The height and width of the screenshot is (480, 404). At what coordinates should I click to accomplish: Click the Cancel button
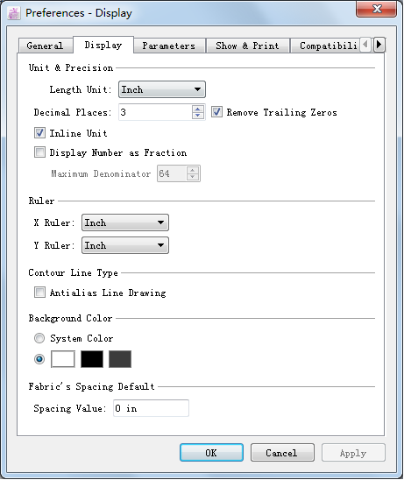point(282,453)
